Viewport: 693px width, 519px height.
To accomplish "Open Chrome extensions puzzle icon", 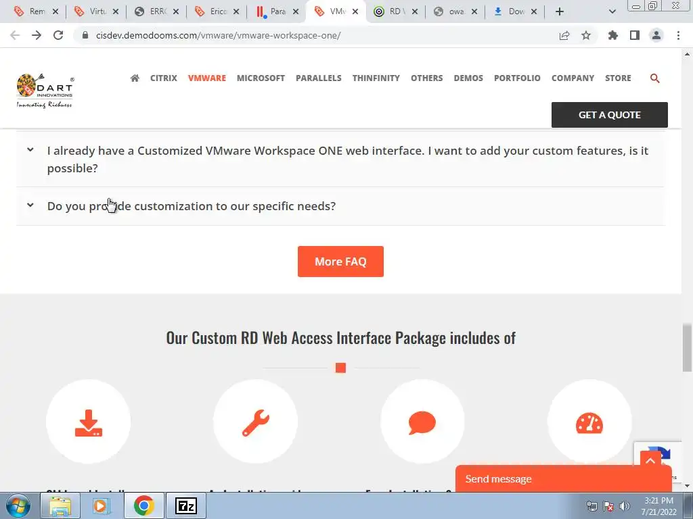I will point(612,35).
